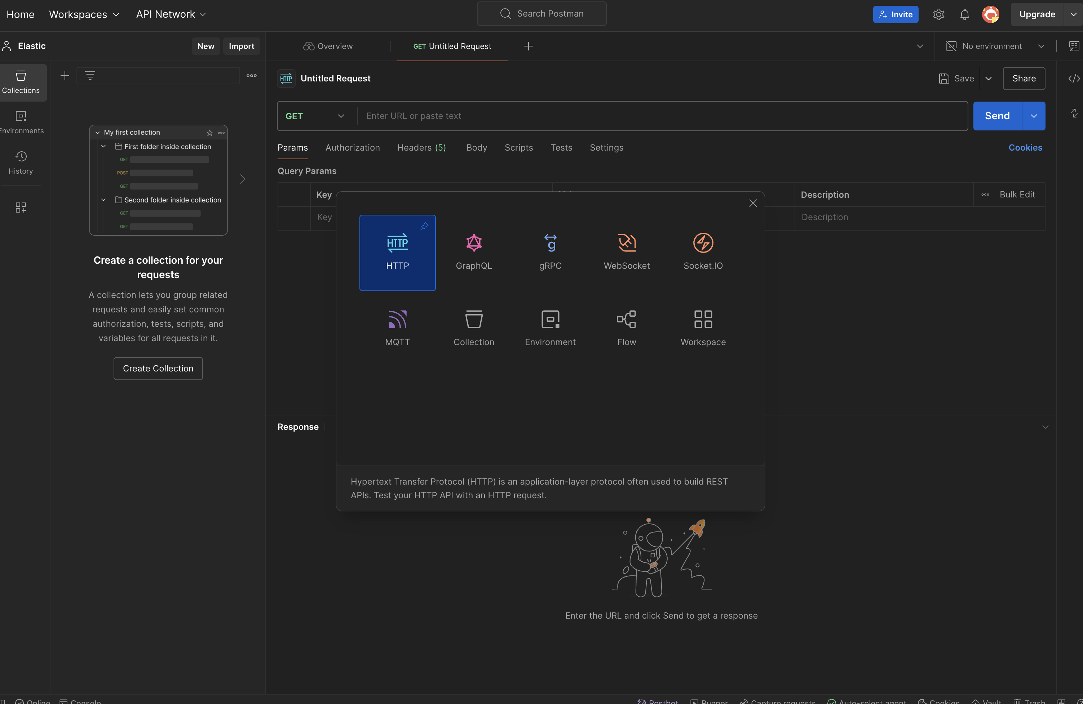This screenshot has width=1083, height=704.
Task: Open History in the left sidebar
Action: click(x=21, y=162)
